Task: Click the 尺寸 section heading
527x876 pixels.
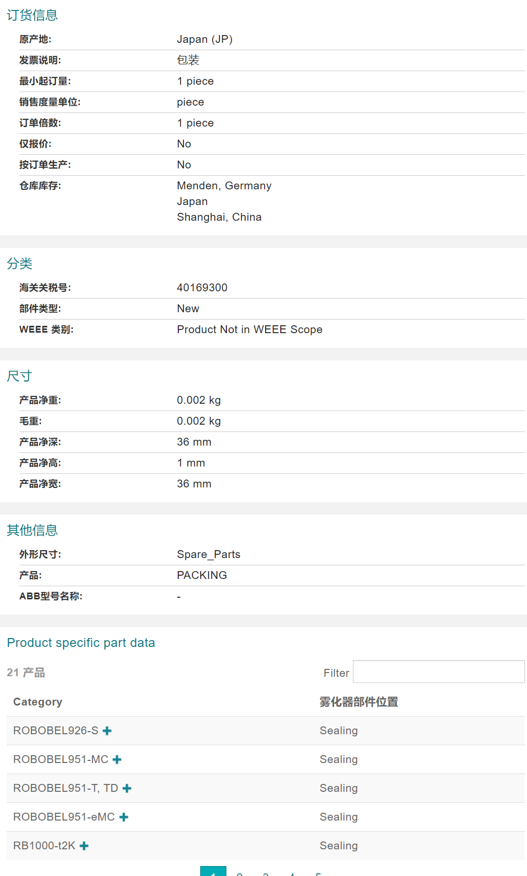Action: [x=19, y=376]
